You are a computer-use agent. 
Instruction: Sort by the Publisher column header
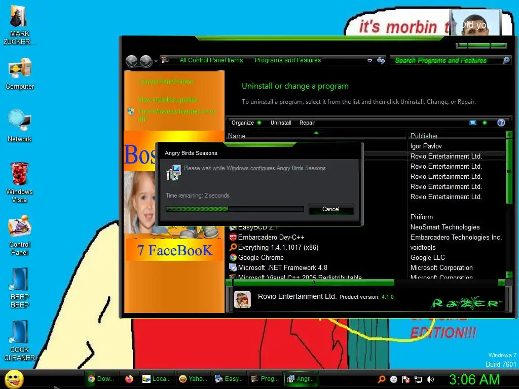pyautogui.click(x=457, y=136)
